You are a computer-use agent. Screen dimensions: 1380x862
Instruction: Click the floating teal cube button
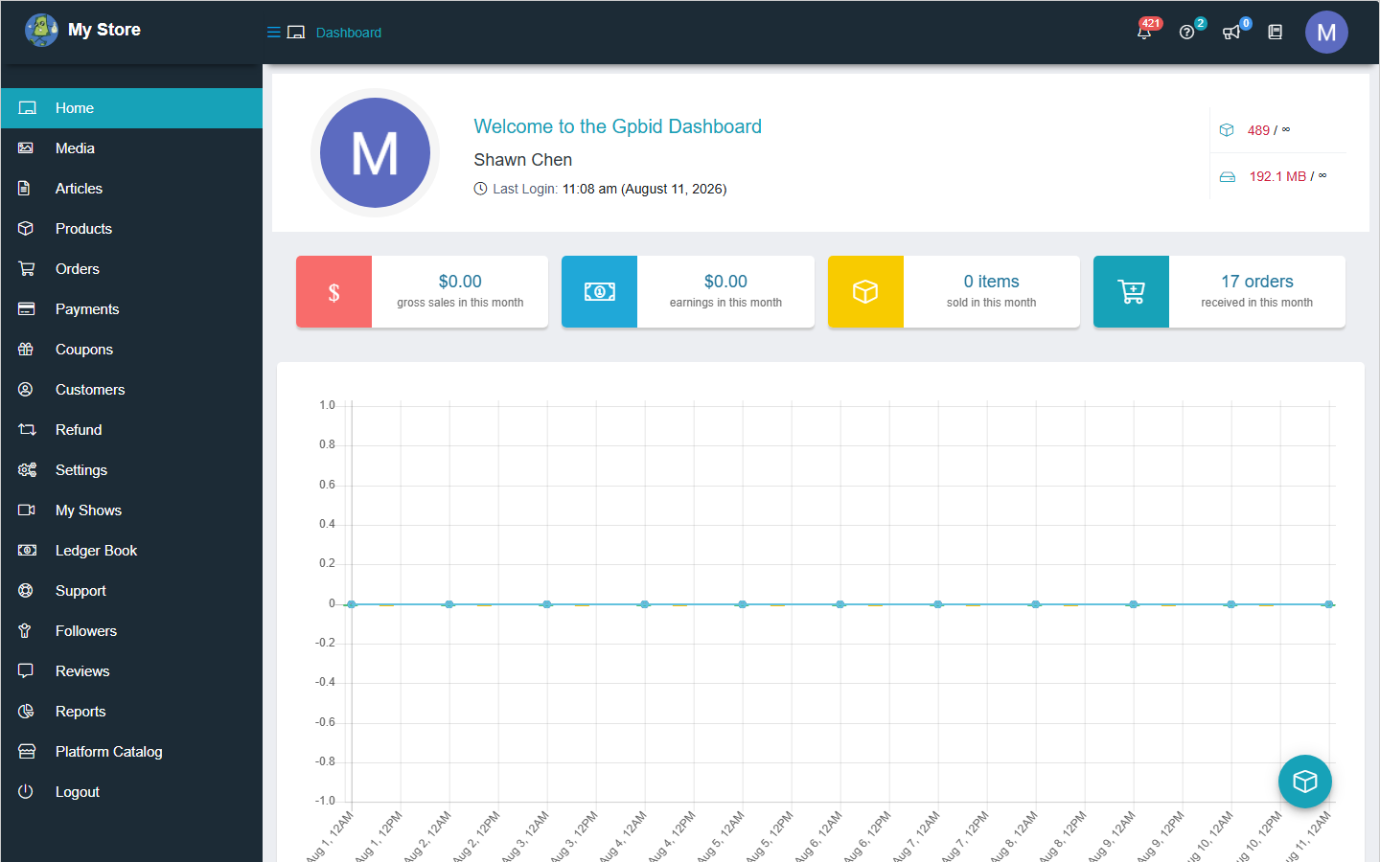pos(1305,782)
